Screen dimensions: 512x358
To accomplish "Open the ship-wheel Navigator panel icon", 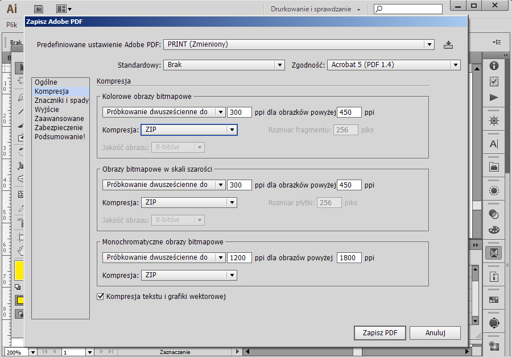I will click(494, 121).
